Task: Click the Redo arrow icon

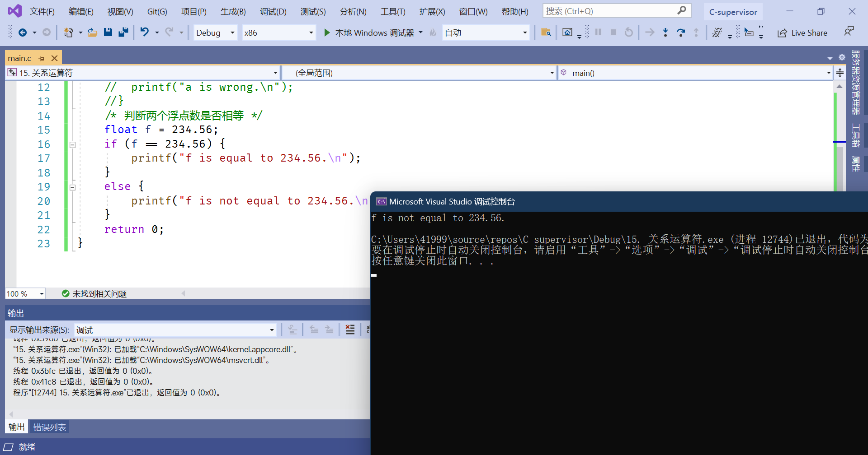Action: (x=169, y=32)
